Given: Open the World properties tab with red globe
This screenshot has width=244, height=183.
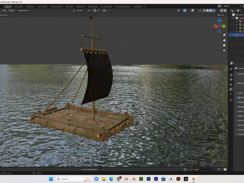Looking at the screenshot, I should (x=231, y=94).
